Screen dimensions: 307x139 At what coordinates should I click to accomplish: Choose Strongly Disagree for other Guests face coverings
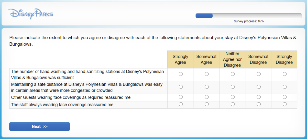click(284, 97)
